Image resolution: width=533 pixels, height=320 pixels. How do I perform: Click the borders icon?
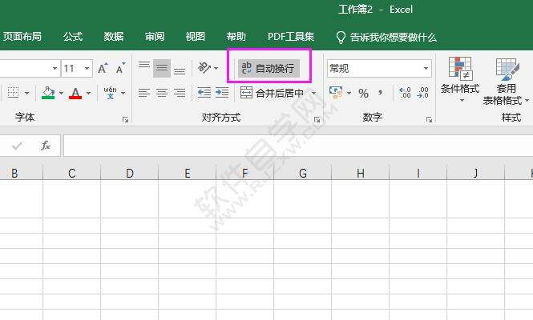click(14, 93)
